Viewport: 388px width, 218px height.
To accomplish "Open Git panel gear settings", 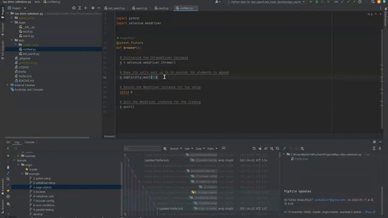I will [375, 142].
